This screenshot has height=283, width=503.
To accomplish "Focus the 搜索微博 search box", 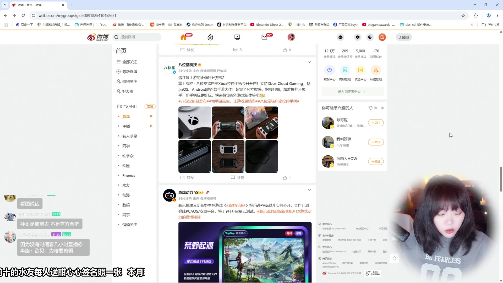I will (137, 37).
